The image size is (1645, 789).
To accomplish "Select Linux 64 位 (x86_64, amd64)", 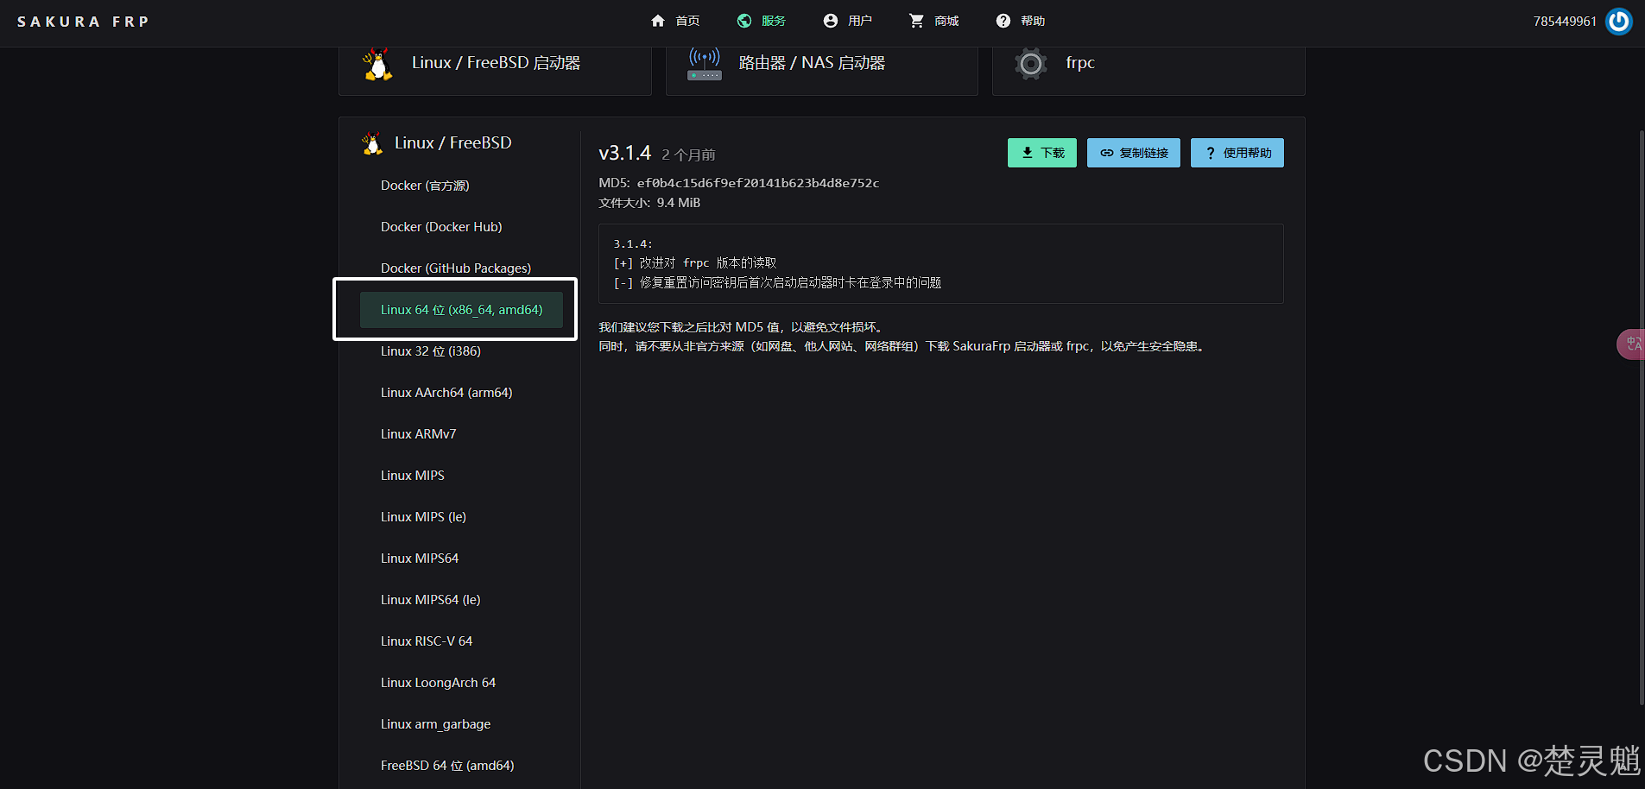I will [x=461, y=310].
